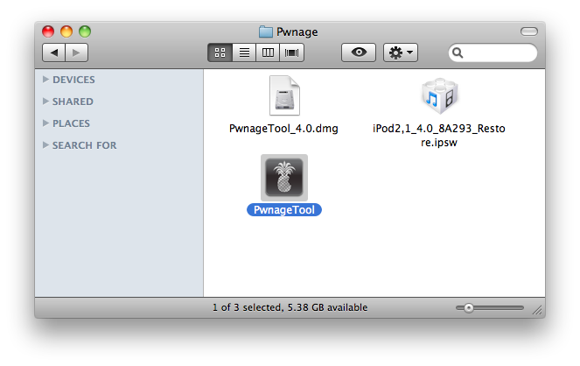Minimize the window with yellow button
Viewport: 580px width, 366px height.
(66, 32)
